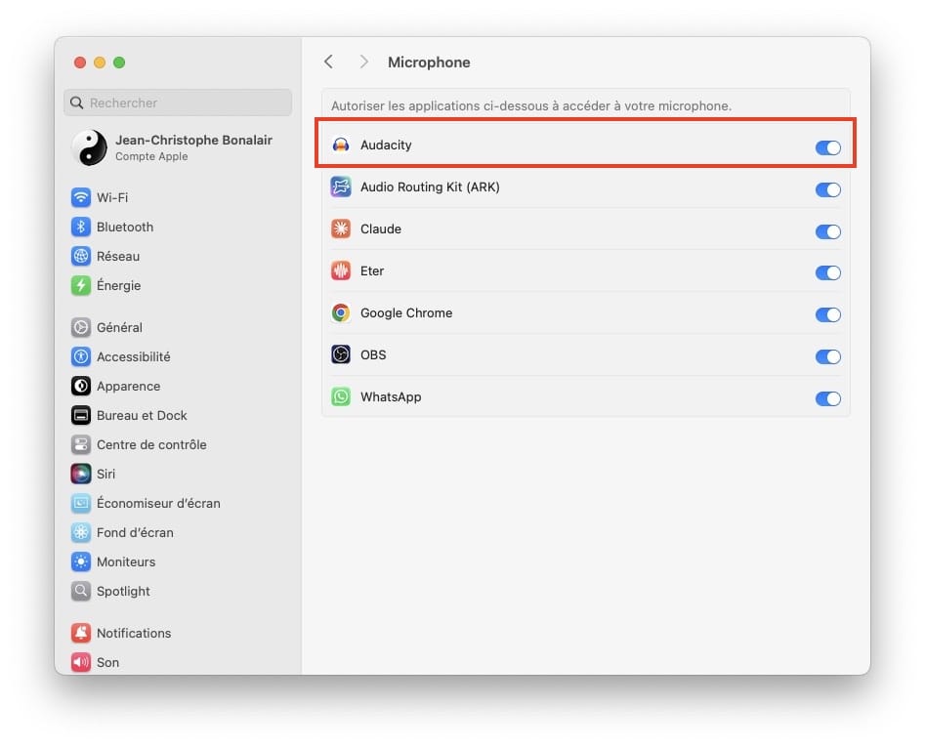Click the Notifications bell icon
The height and width of the screenshot is (747, 925).
pos(81,633)
